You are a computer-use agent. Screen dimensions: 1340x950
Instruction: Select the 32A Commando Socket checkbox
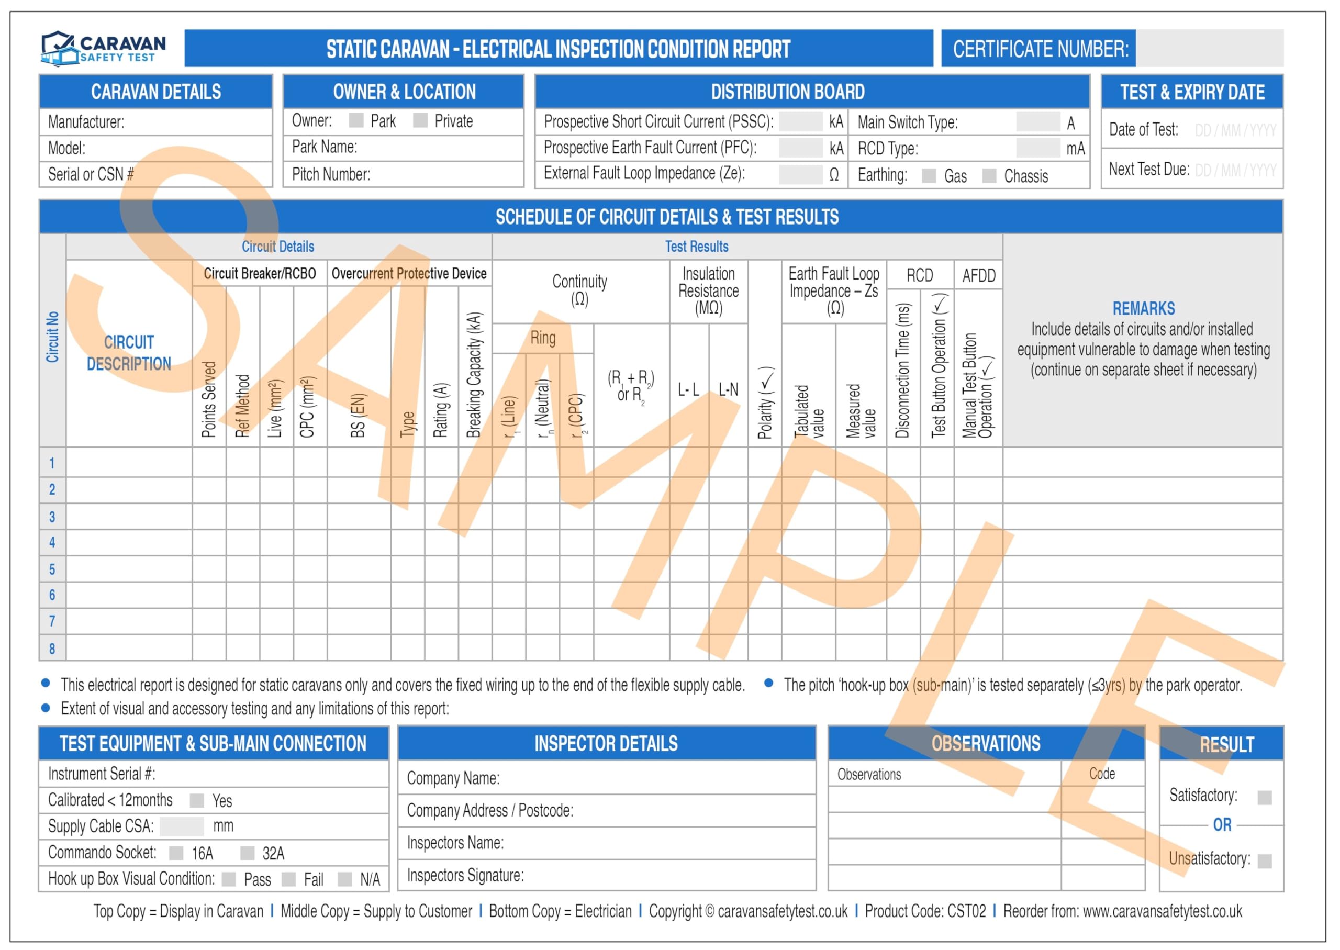[x=248, y=854]
